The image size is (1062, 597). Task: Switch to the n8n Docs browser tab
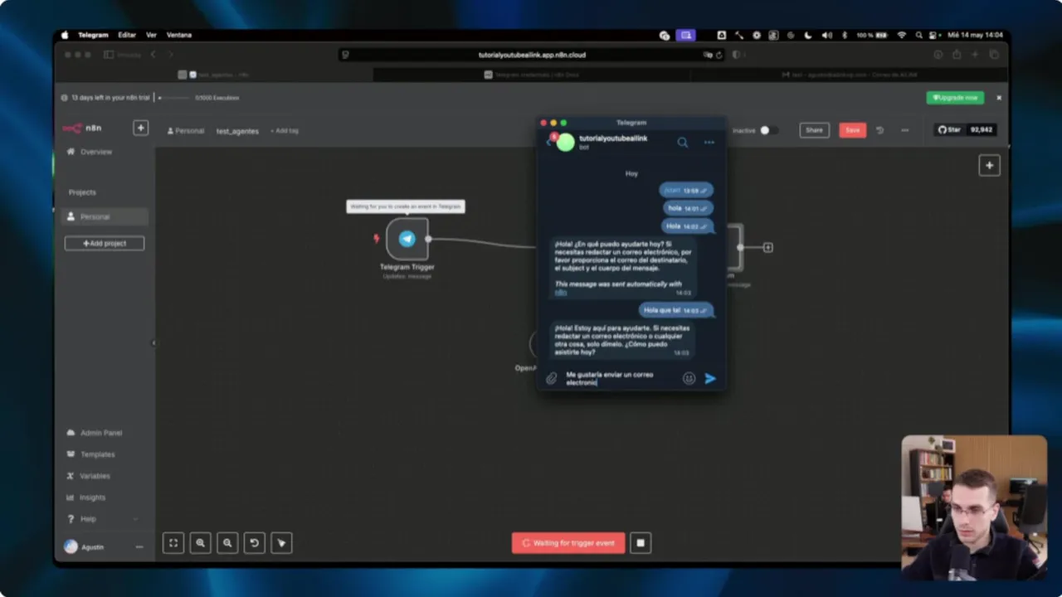pyautogui.click(x=532, y=75)
